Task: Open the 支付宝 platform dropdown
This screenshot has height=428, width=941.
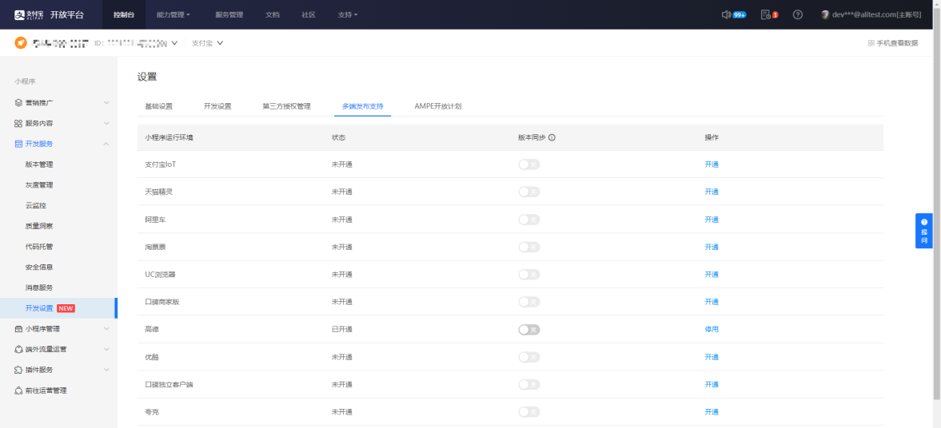Action: 207,43
